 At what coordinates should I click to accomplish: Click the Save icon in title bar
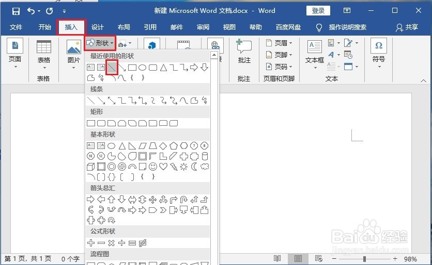[x=16, y=11]
